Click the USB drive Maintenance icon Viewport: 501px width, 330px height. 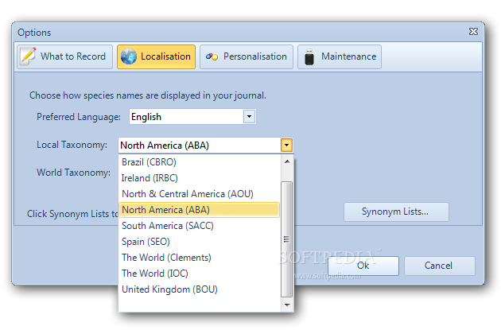[309, 56]
